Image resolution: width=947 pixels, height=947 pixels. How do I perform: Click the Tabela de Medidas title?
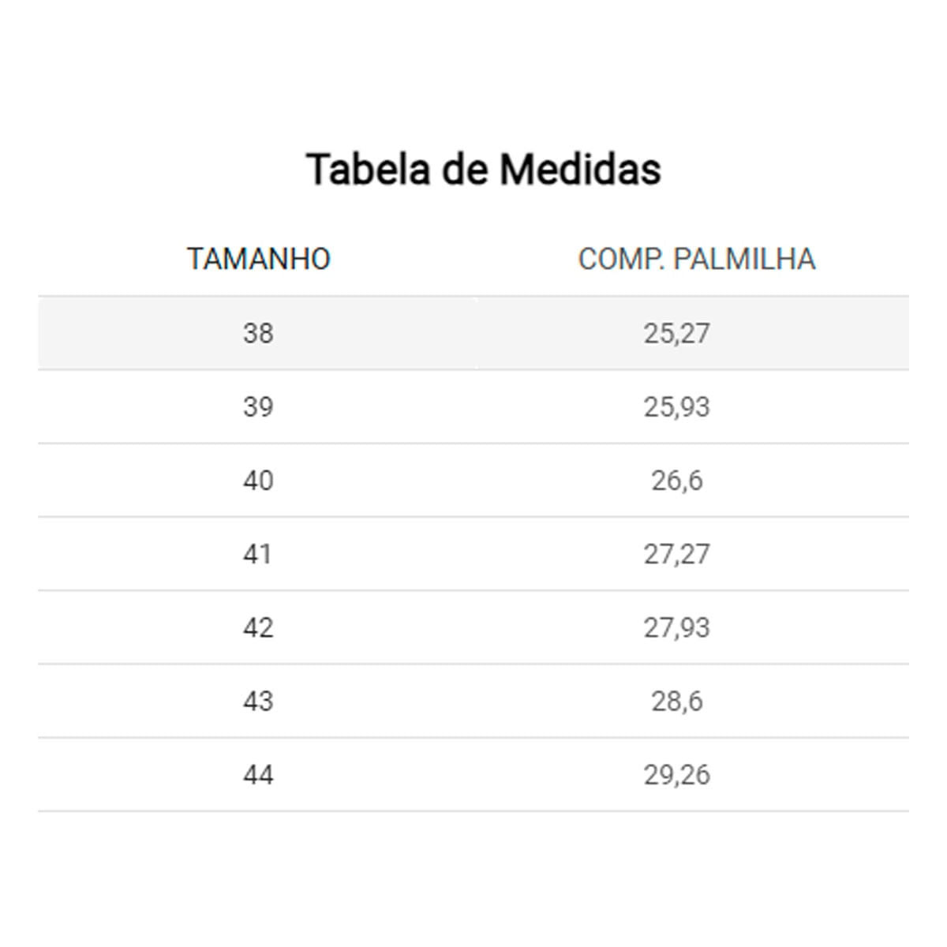click(x=483, y=170)
